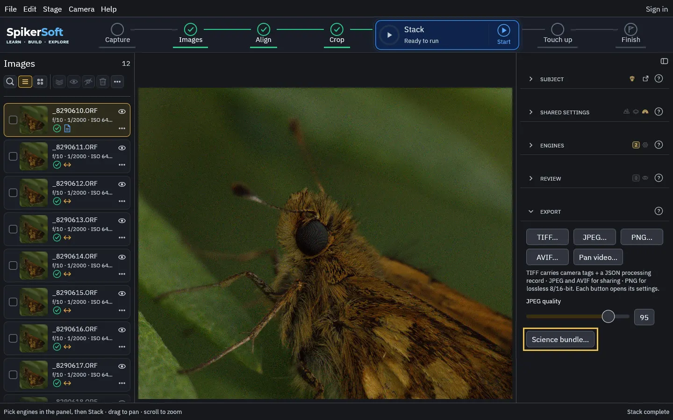Click the rainbow icon in Shared Settings
Viewport: 673px width, 420px height.
pyautogui.click(x=645, y=112)
